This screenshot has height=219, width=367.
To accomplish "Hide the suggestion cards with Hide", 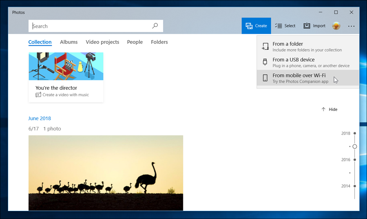I will 329,109.
